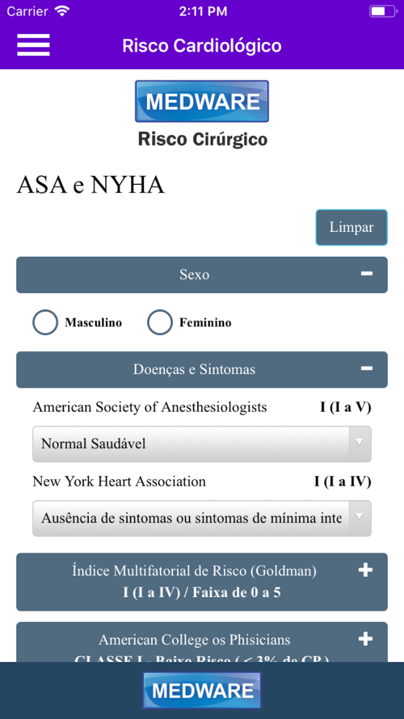Tap the MEDWARE logo at top

[202, 101]
